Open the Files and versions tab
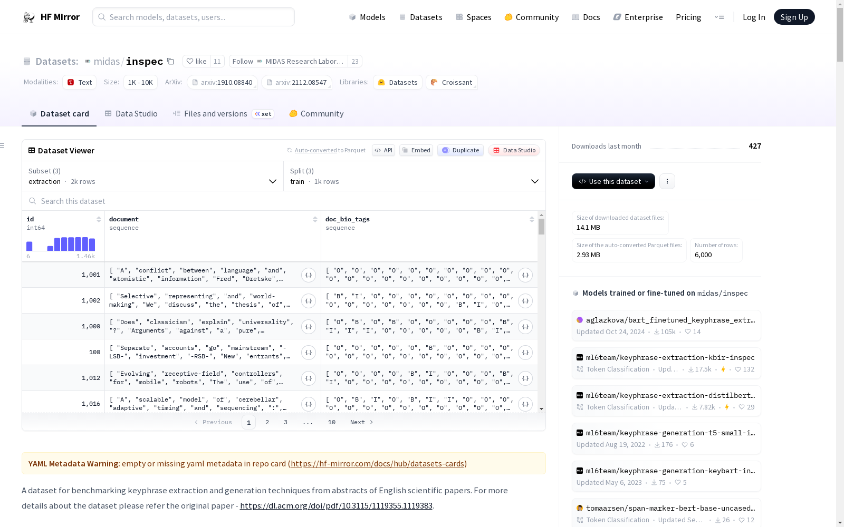This screenshot has width=844, height=527. coord(223,114)
